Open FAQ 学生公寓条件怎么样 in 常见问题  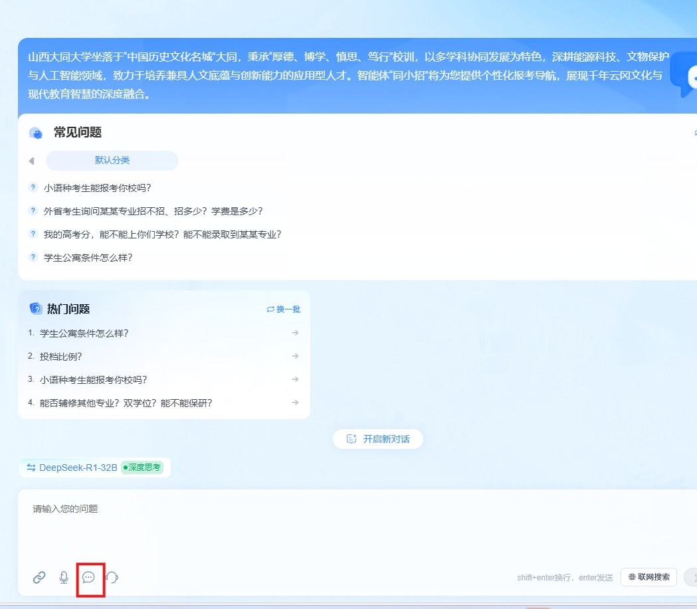point(88,258)
